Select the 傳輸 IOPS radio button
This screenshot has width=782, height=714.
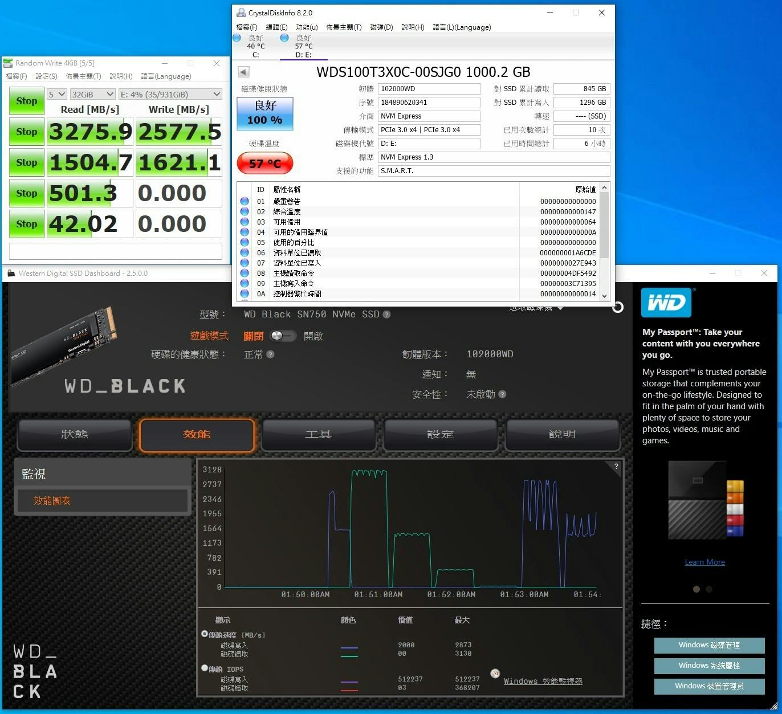click(205, 668)
